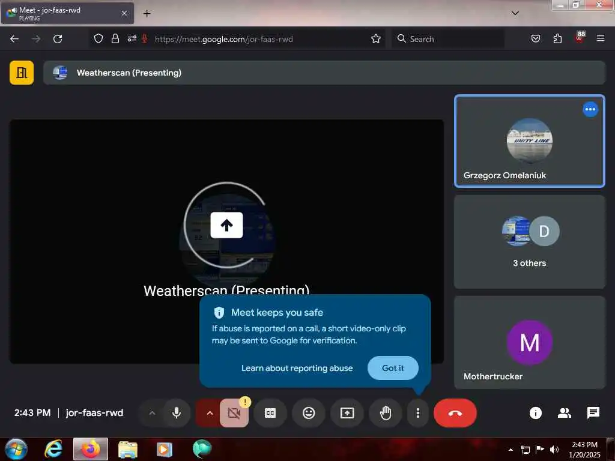Click Got it in safety popup
615x461 pixels.
click(393, 368)
